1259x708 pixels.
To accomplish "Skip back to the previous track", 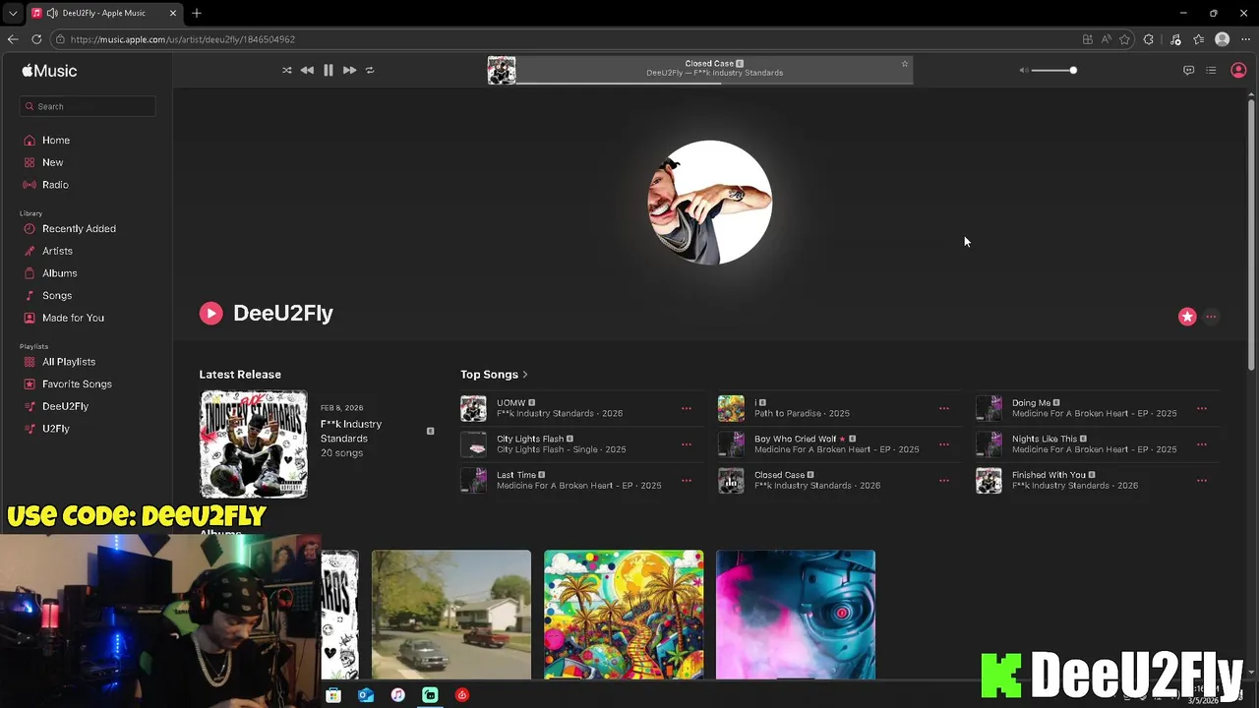I will click(x=307, y=70).
